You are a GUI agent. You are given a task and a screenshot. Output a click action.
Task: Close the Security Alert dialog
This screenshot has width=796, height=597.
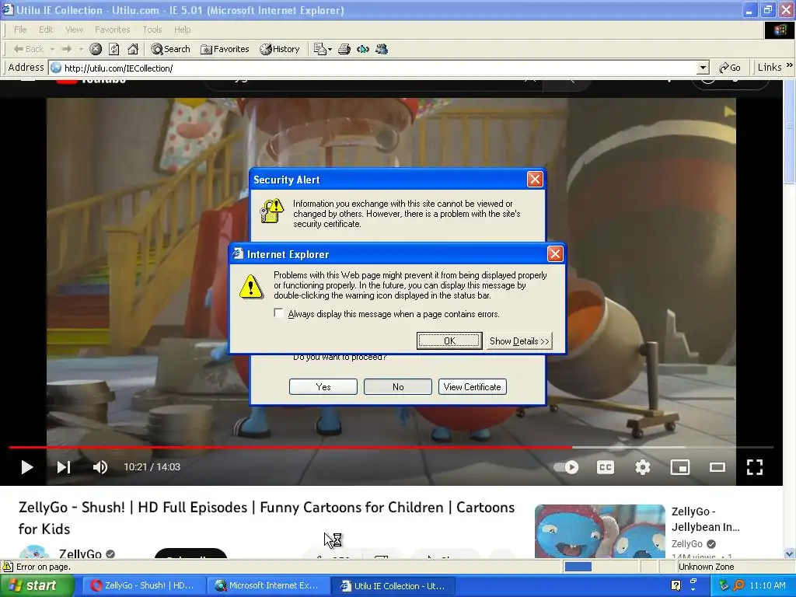click(x=535, y=180)
